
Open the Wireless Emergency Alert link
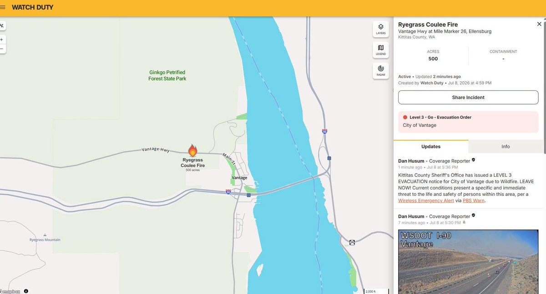(425, 200)
